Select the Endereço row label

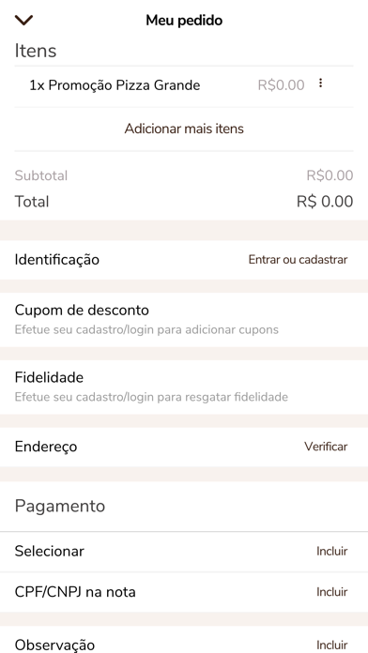(46, 447)
